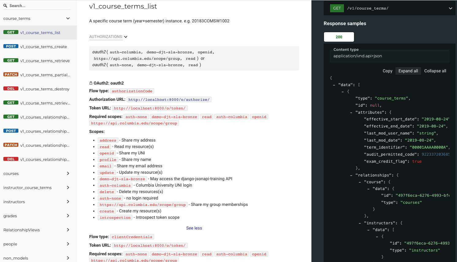This screenshot has height=262, width=457.
Task: Click the 'update' scope in scopes list
Action: pyautogui.click(x=106, y=173)
